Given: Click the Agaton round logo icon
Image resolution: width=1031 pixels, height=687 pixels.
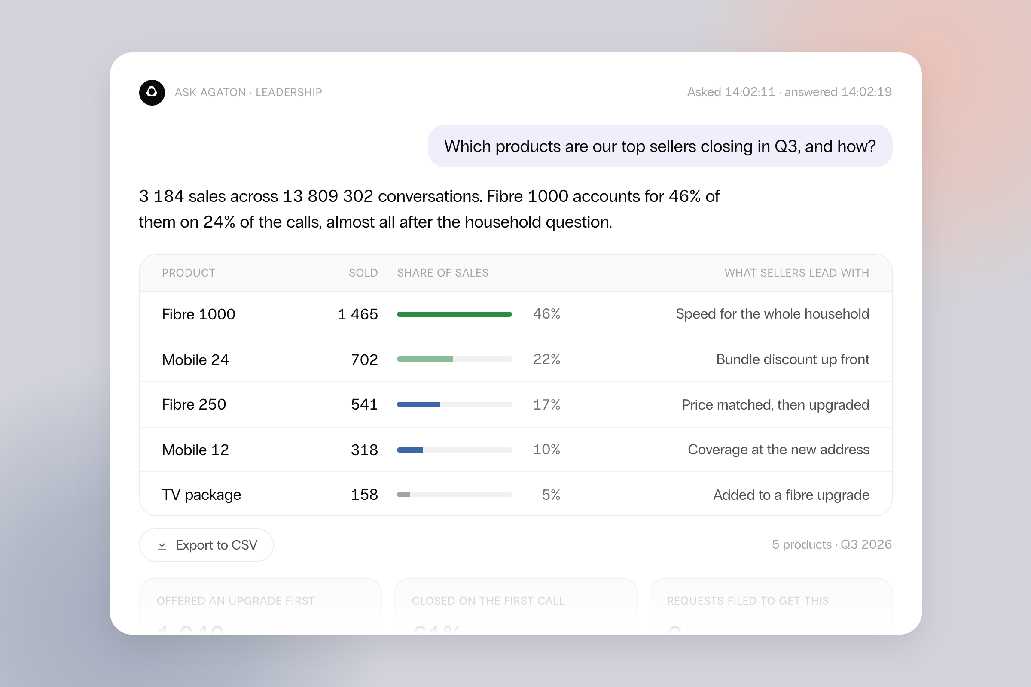Looking at the screenshot, I should point(152,92).
